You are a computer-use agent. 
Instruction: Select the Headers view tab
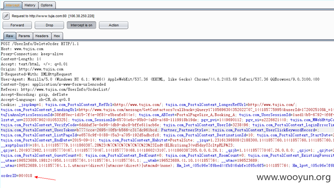(x=42, y=36)
